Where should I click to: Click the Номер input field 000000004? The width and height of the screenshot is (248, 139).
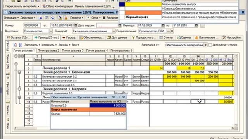coord(32,25)
